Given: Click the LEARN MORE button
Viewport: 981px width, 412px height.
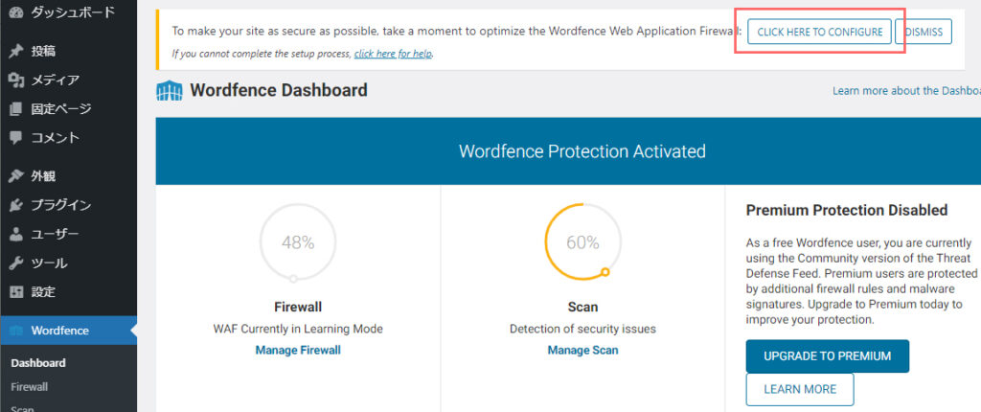Looking at the screenshot, I should pyautogui.click(x=800, y=389).
